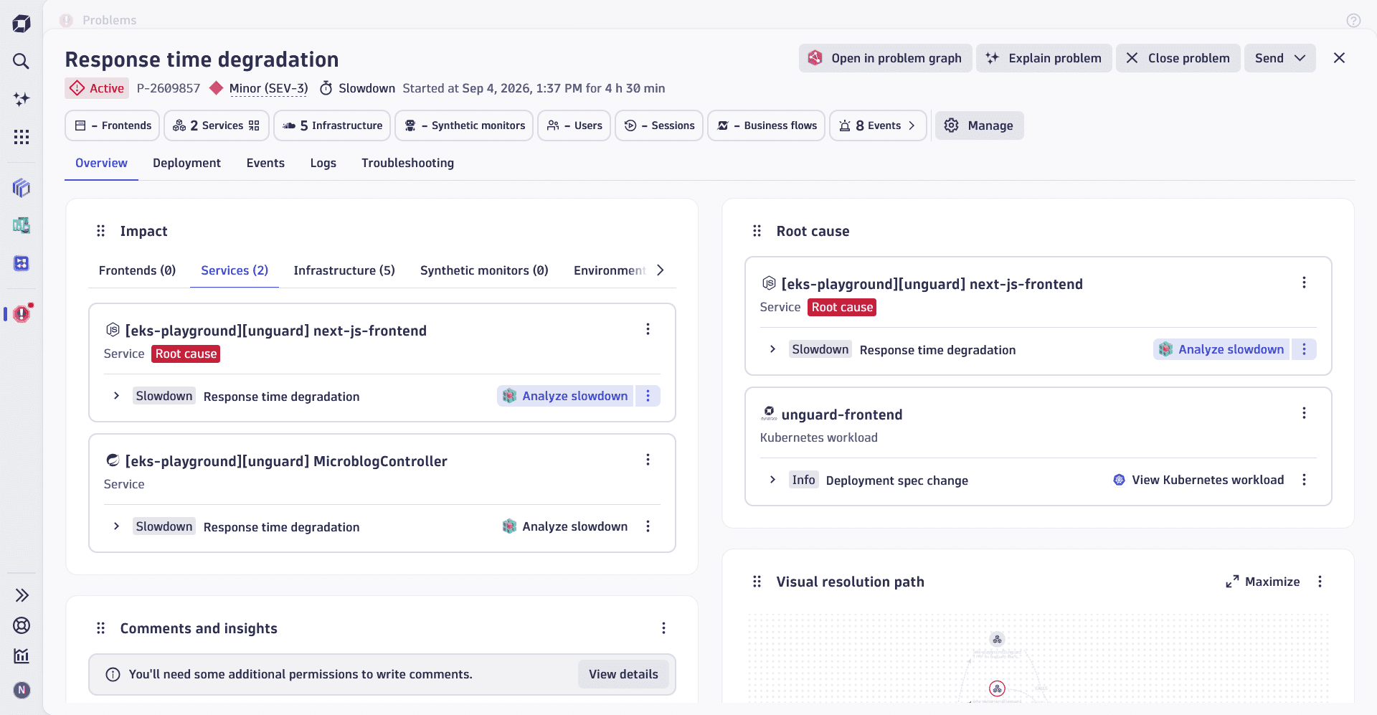Open Visual resolution path kebab menu
Screen dimensions: 1377x715
coord(1320,582)
